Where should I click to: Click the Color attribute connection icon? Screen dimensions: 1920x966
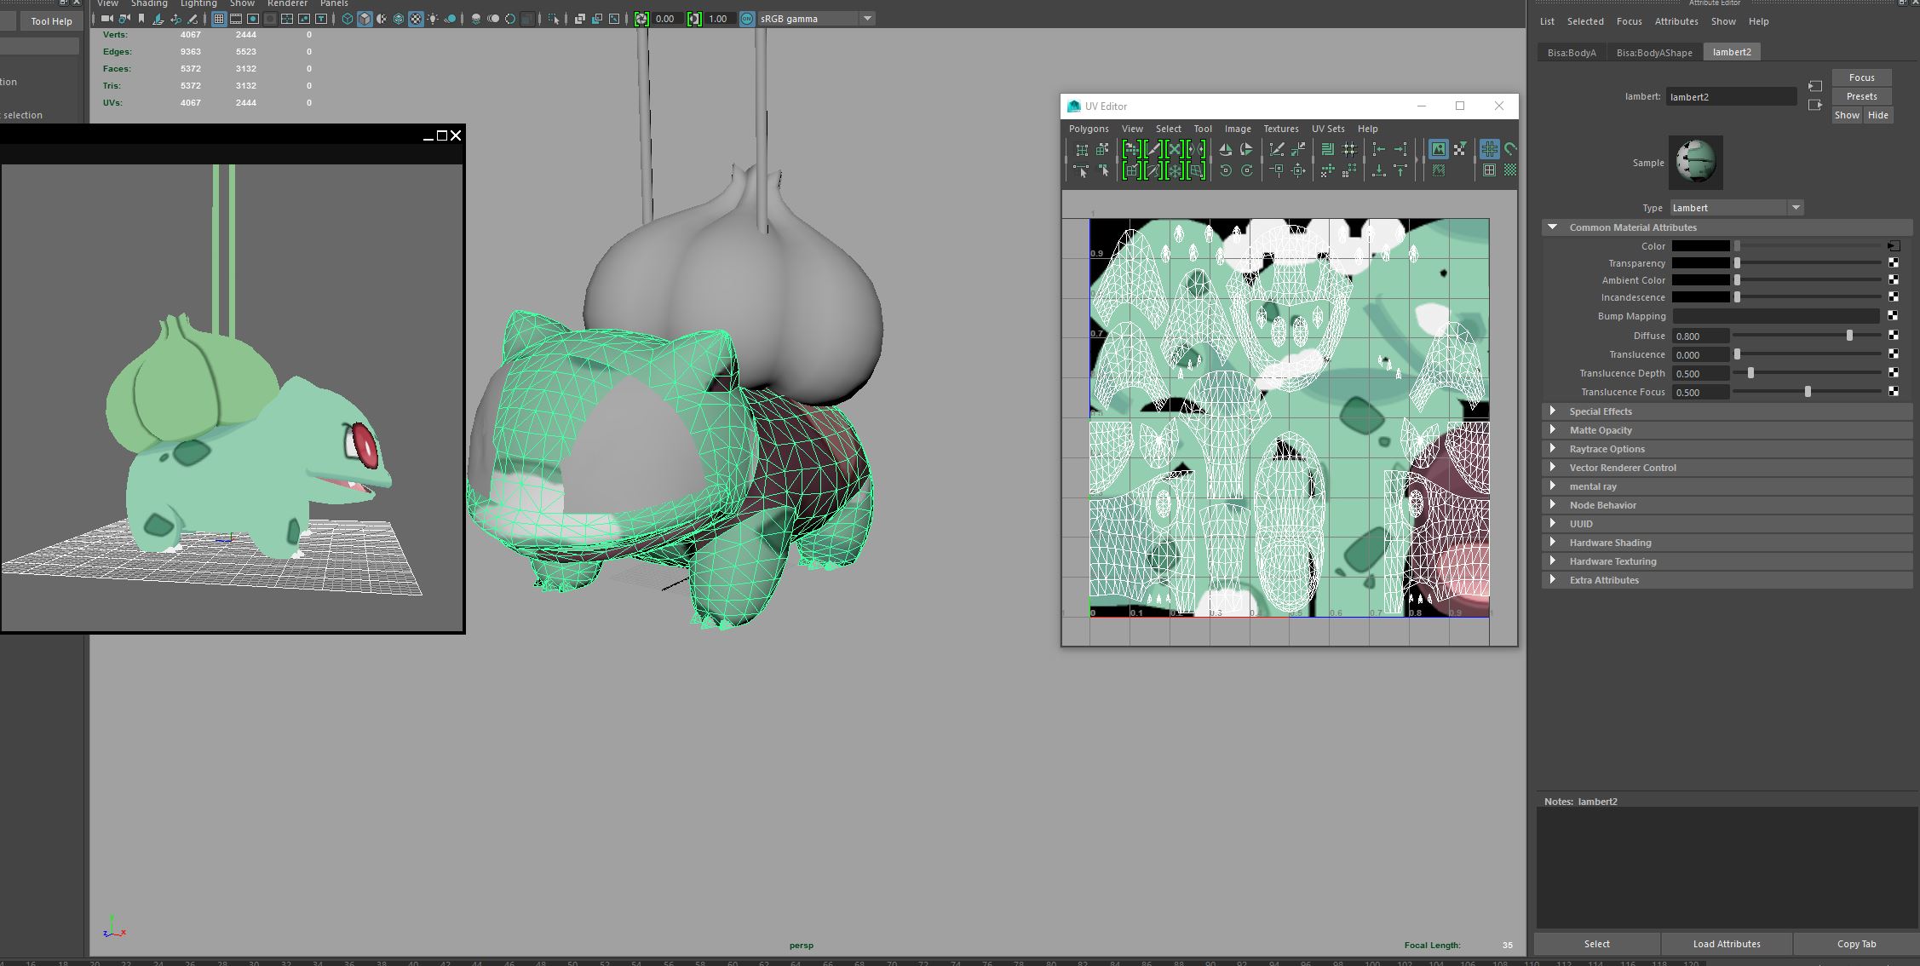pyautogui.click(x=1894, y=246)
